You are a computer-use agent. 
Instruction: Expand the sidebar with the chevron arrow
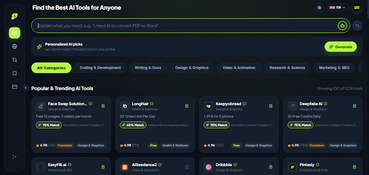[25, 88]
